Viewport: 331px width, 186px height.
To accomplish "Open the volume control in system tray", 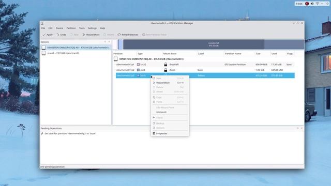I will (x=312, y=4).
